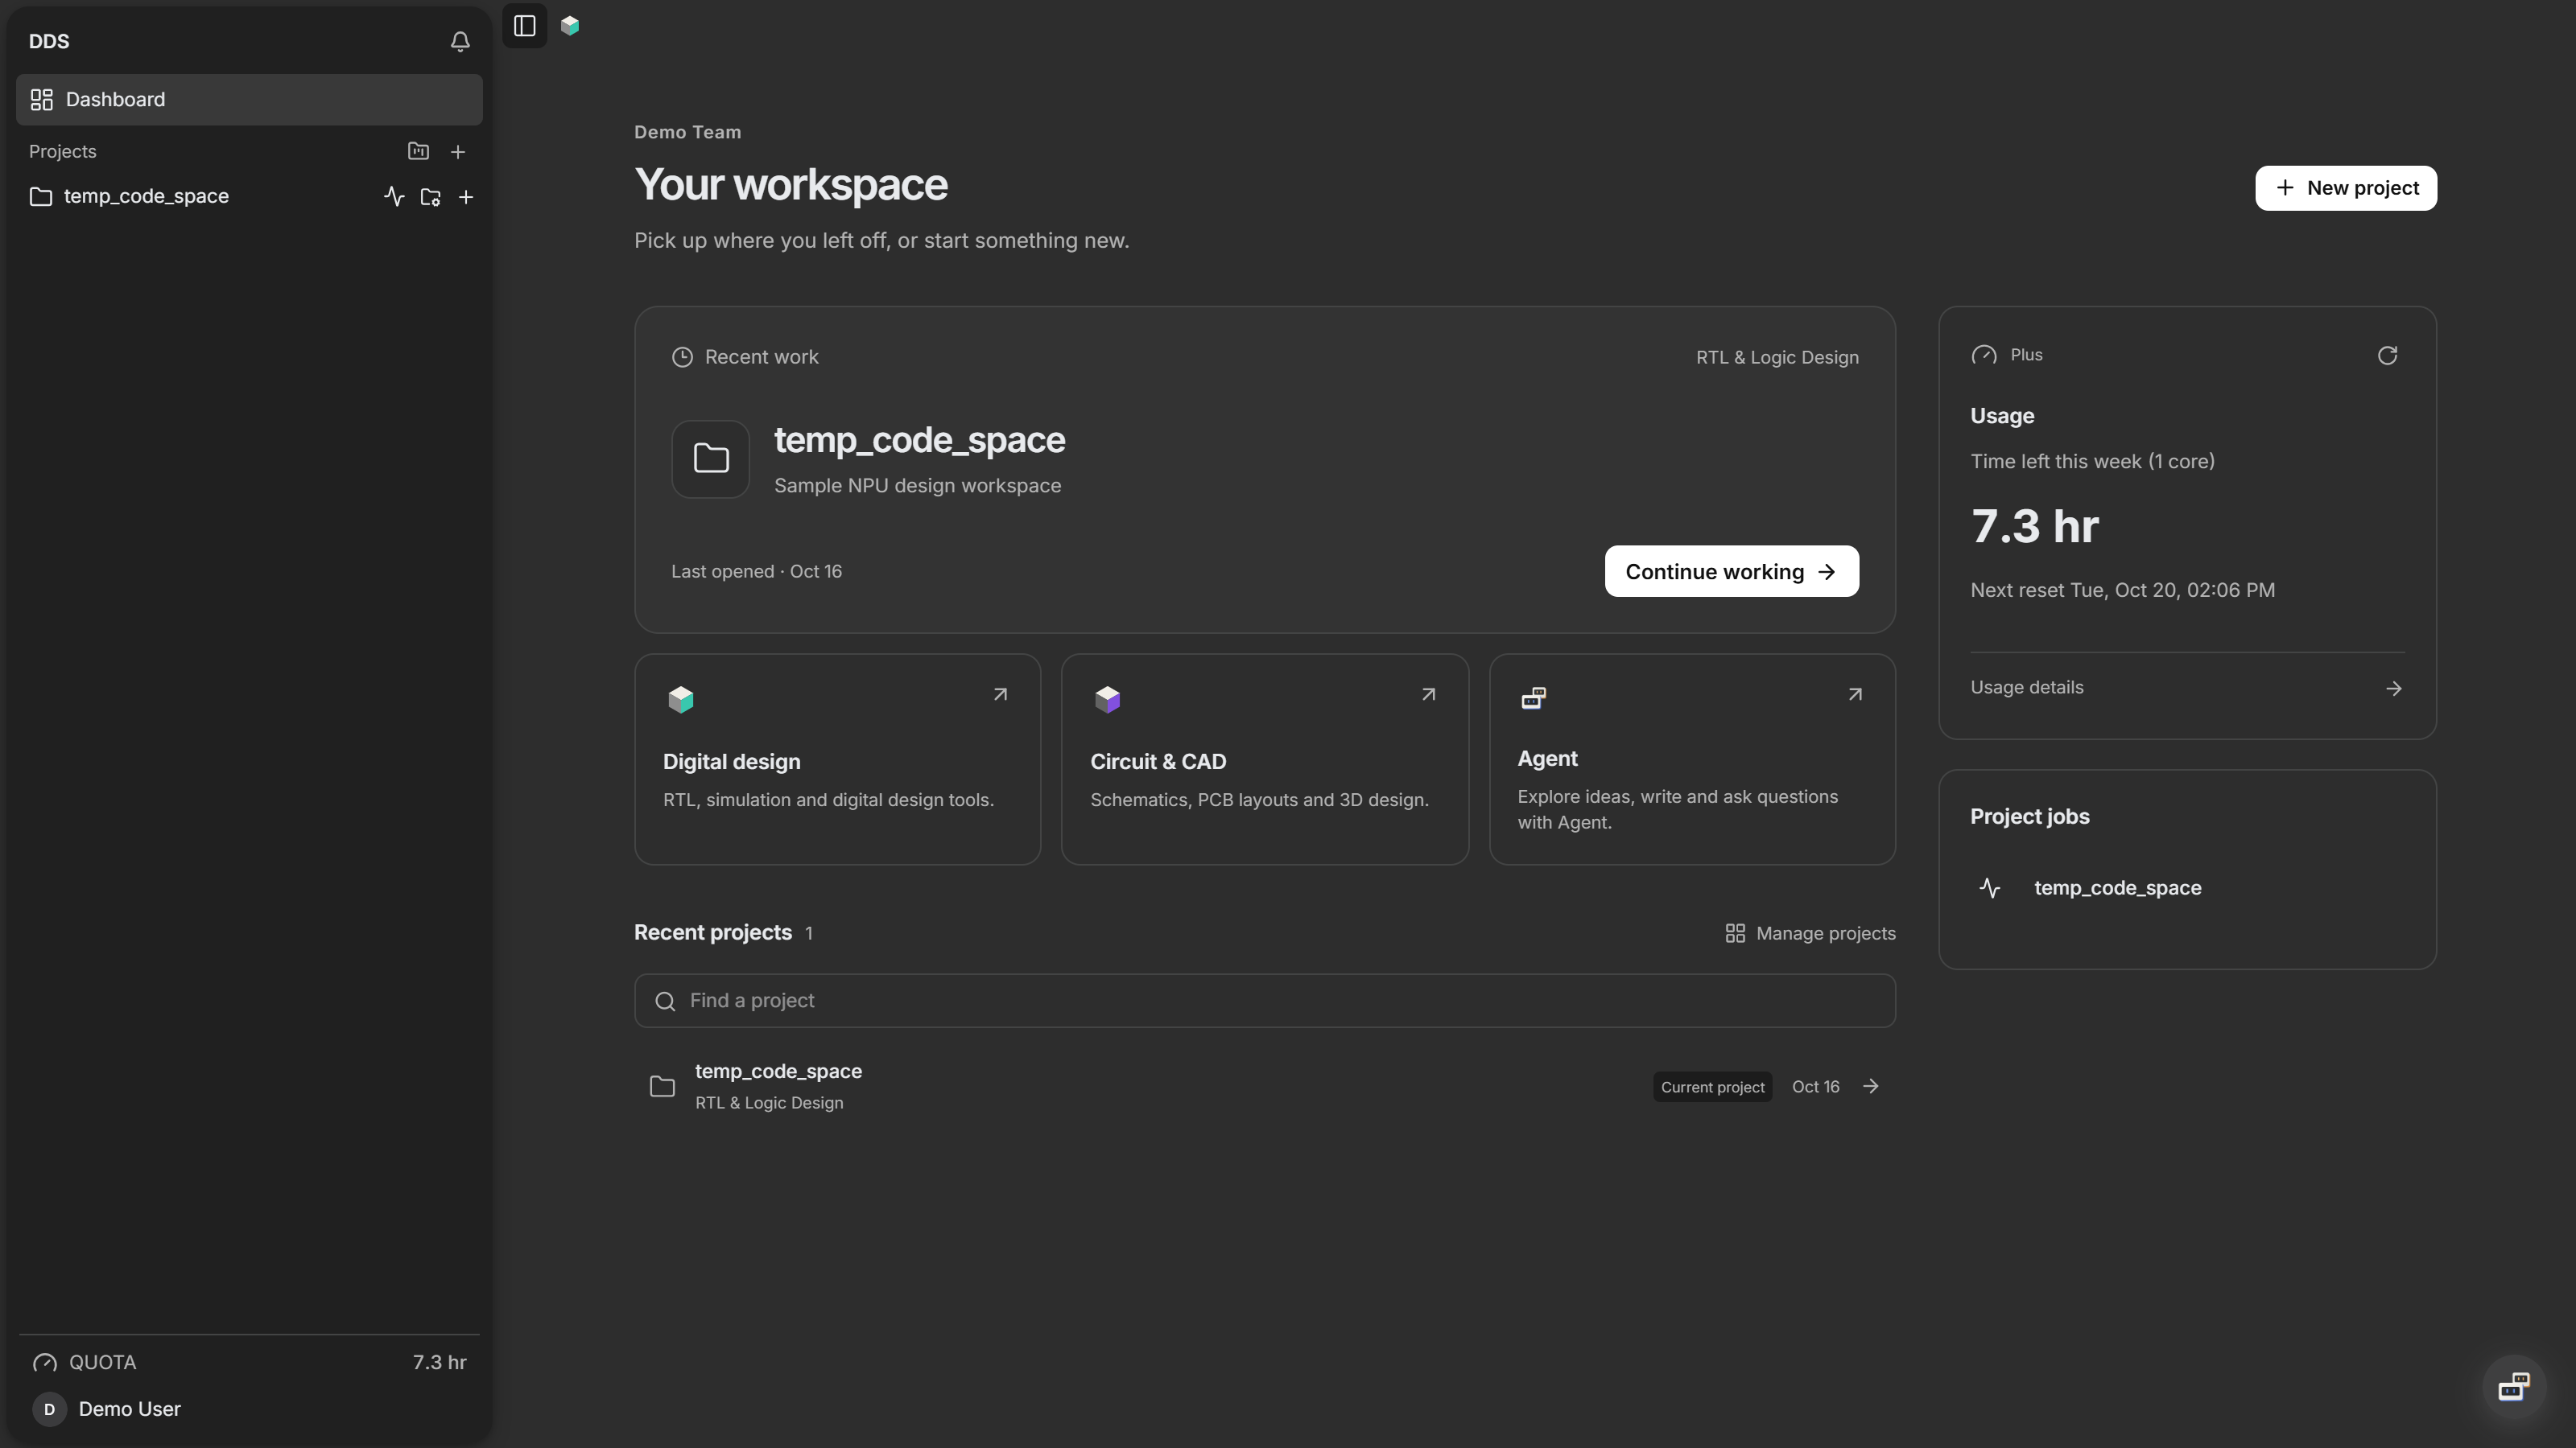Click the arrow on Circuit & CAD card

(x=1428, y=694)
